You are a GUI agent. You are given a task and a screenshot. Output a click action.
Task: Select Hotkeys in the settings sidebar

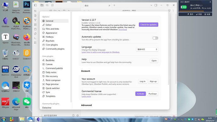[55, 37]
